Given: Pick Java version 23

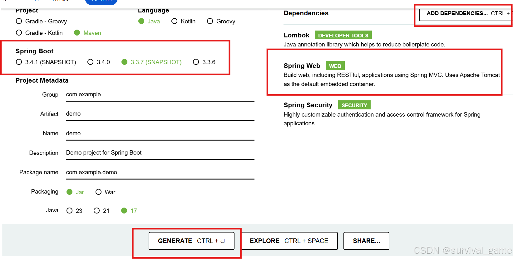Looking at the screenshot, I should (74, 211).
